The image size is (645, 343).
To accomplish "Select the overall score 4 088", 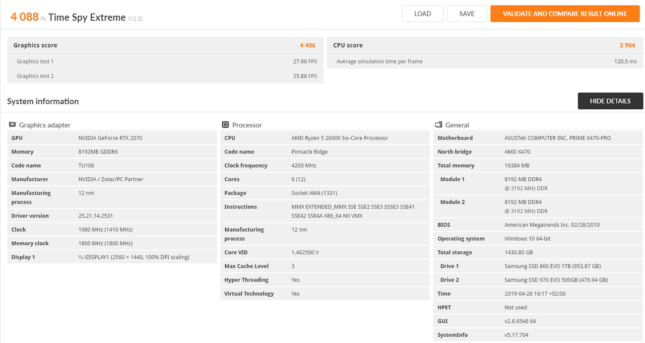I will (x=25, y=17).
